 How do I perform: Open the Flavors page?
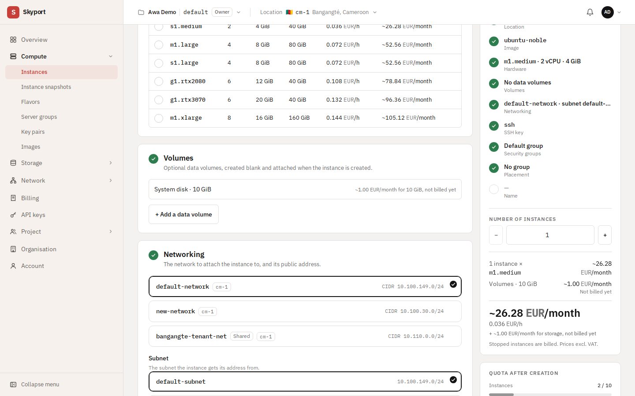61,102
